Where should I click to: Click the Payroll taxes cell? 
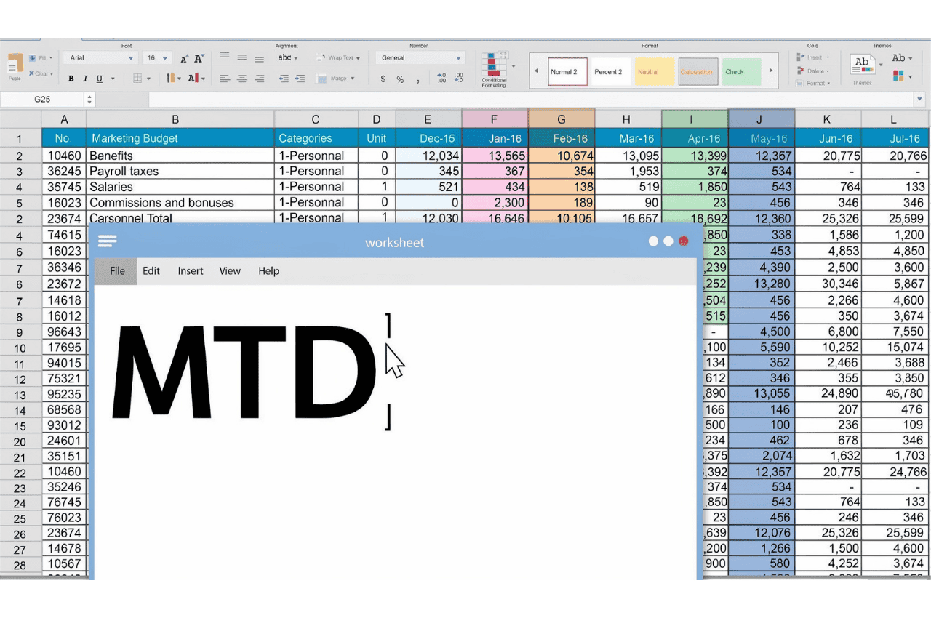click(x=180, y=172)
